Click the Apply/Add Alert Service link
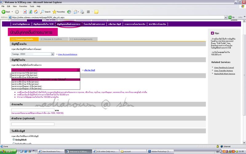 (x=224, y=74)
